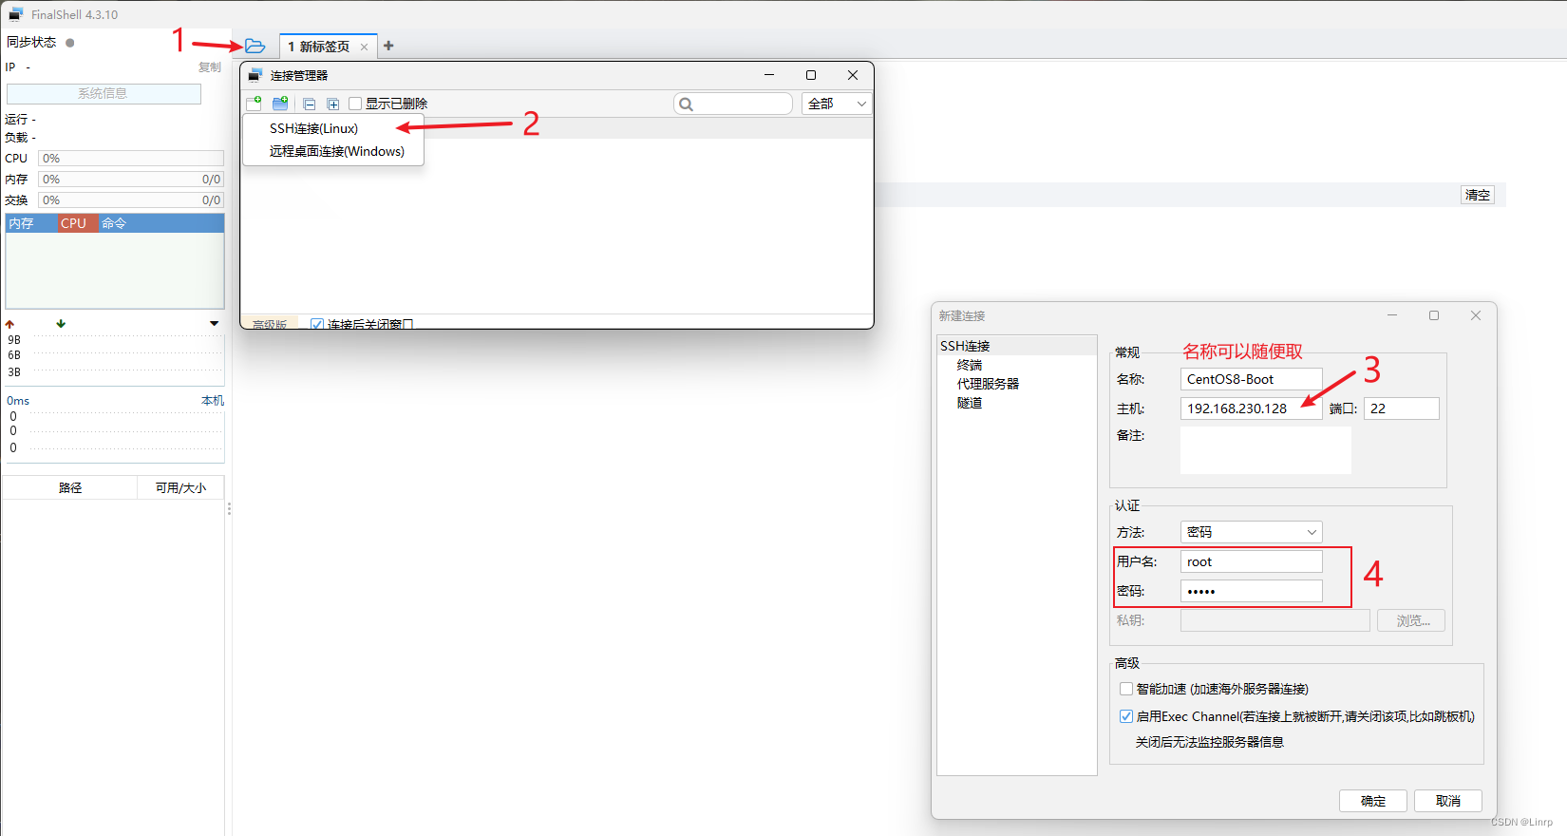This screenshot has height=836, width=1567.
Task: Enable 智能加速 checkbox
Action: click(1126, 689)
